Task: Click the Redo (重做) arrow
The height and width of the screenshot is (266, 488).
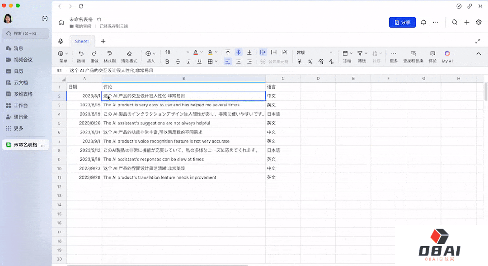Action: (x=94, y=53)
